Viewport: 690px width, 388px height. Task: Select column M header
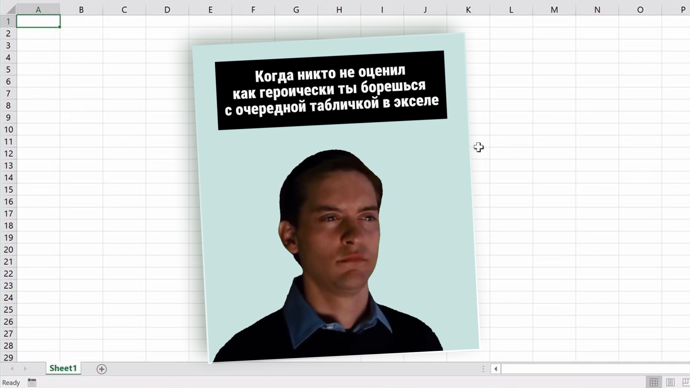coord(554,10)
